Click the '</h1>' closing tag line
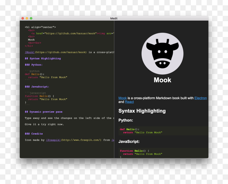The width and height of the screenshot is (228, 184). (x=29, y=46)
